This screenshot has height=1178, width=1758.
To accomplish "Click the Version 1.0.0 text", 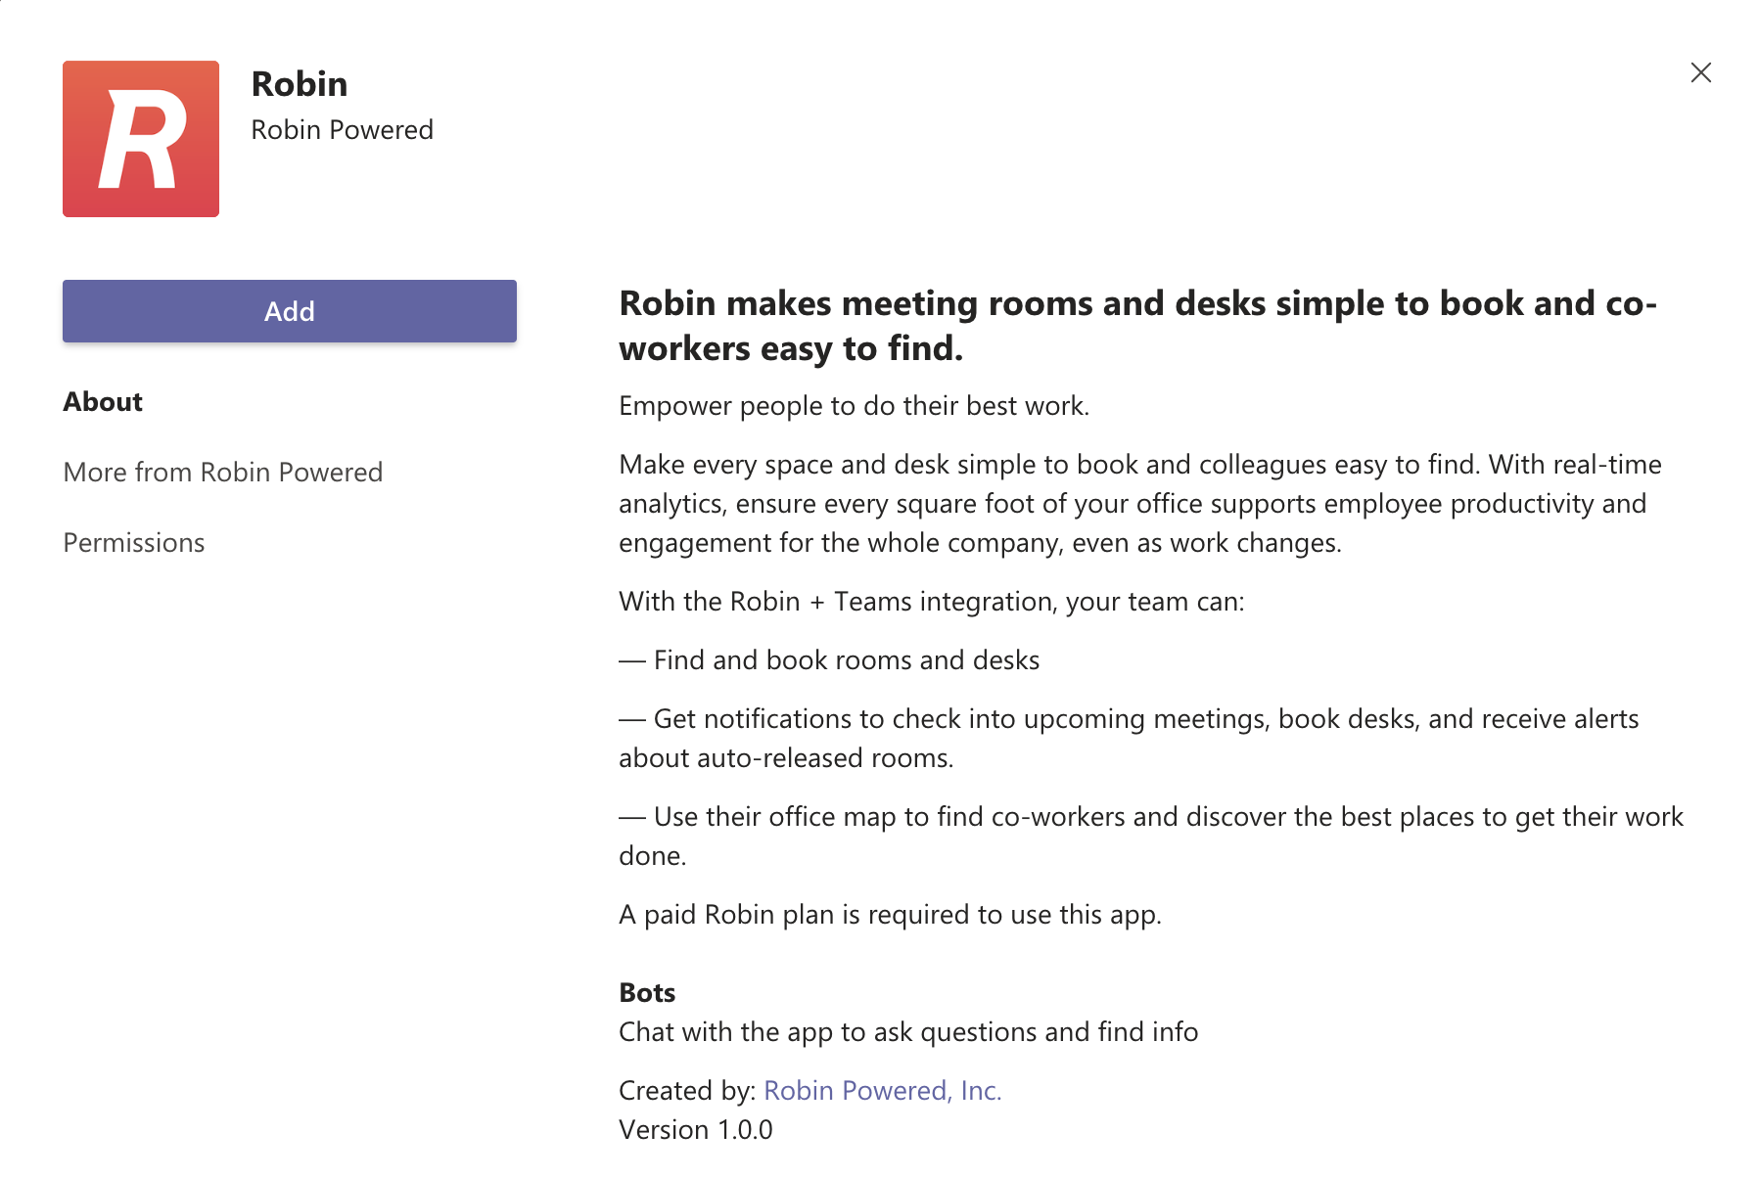I will point(695,1130).
